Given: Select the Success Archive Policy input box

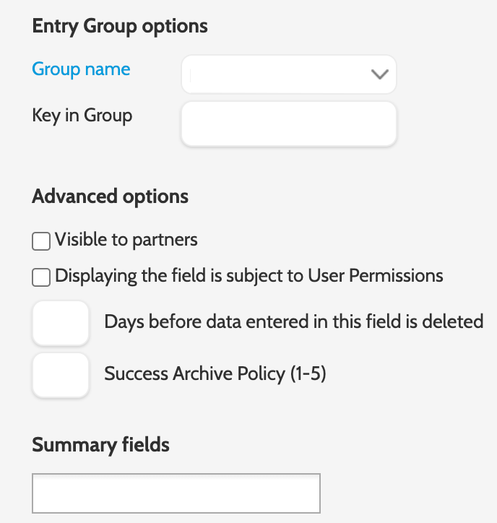Looking at the screenshot, I should [x=61, y=374].
